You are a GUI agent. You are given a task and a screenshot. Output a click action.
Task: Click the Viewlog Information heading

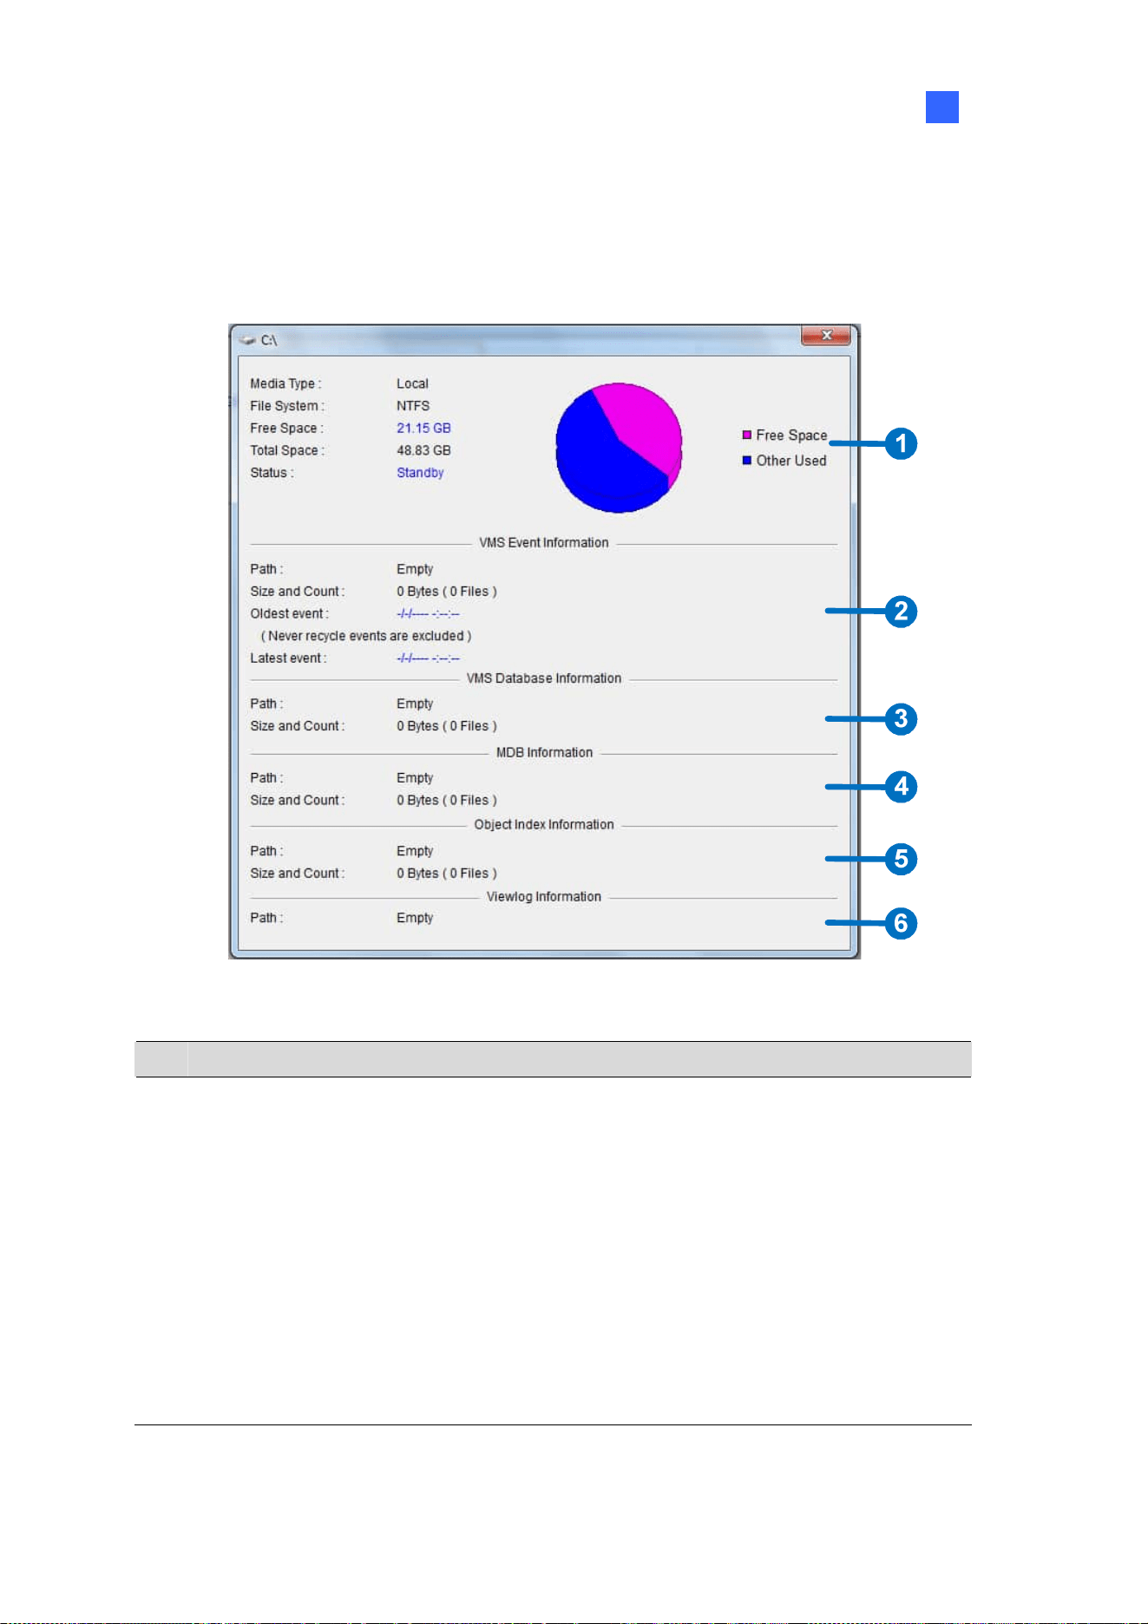[544, 897]
